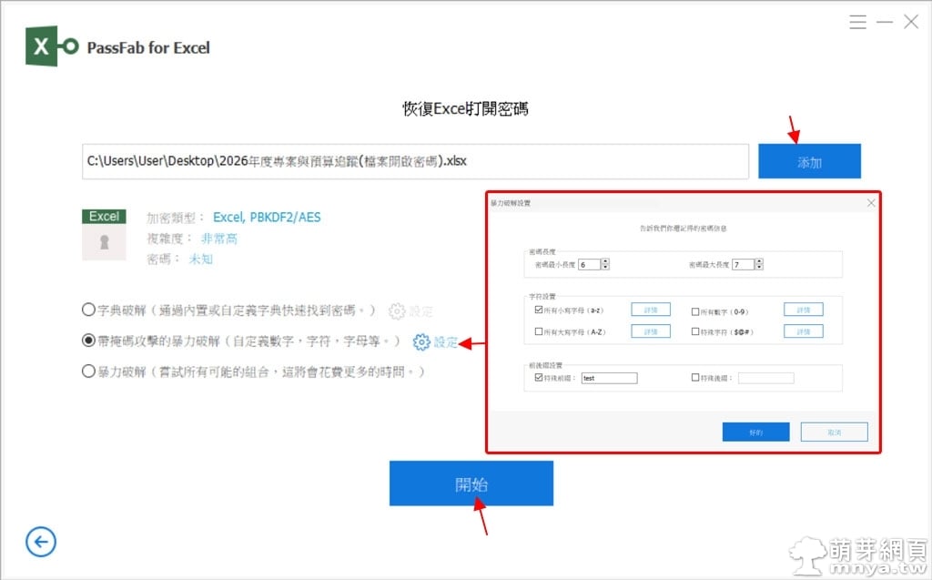This screenshot has height=580, width=932.
Task: Select the 字典破解 dictionary attack option
Action: coord(88,310)
